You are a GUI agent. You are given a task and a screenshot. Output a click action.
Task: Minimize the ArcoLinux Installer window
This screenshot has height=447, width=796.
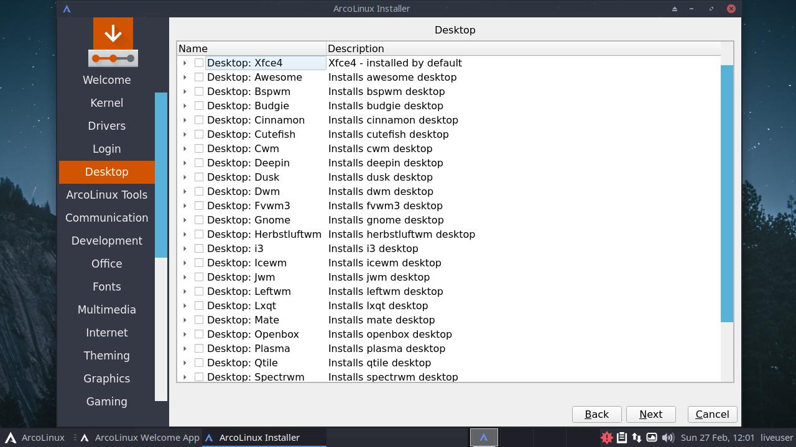click(692, 9)
